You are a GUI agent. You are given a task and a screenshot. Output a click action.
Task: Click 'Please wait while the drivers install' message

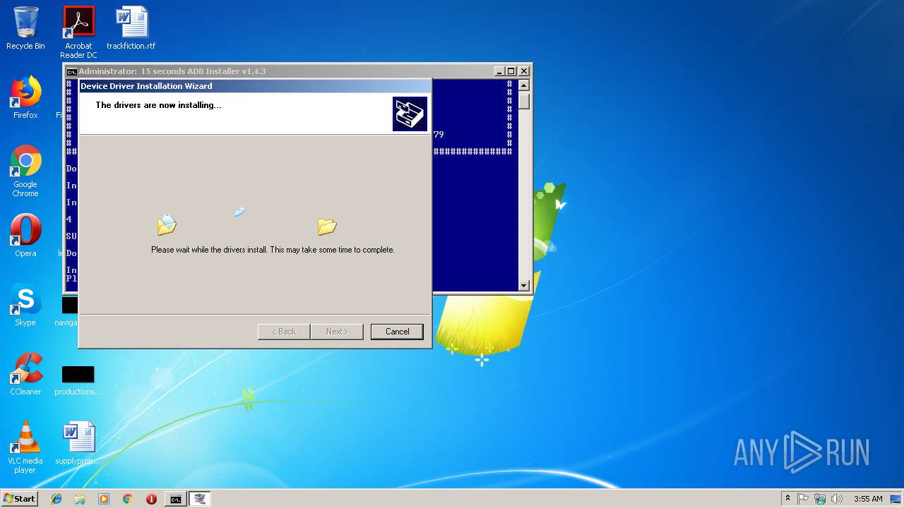tap(273, 250)
